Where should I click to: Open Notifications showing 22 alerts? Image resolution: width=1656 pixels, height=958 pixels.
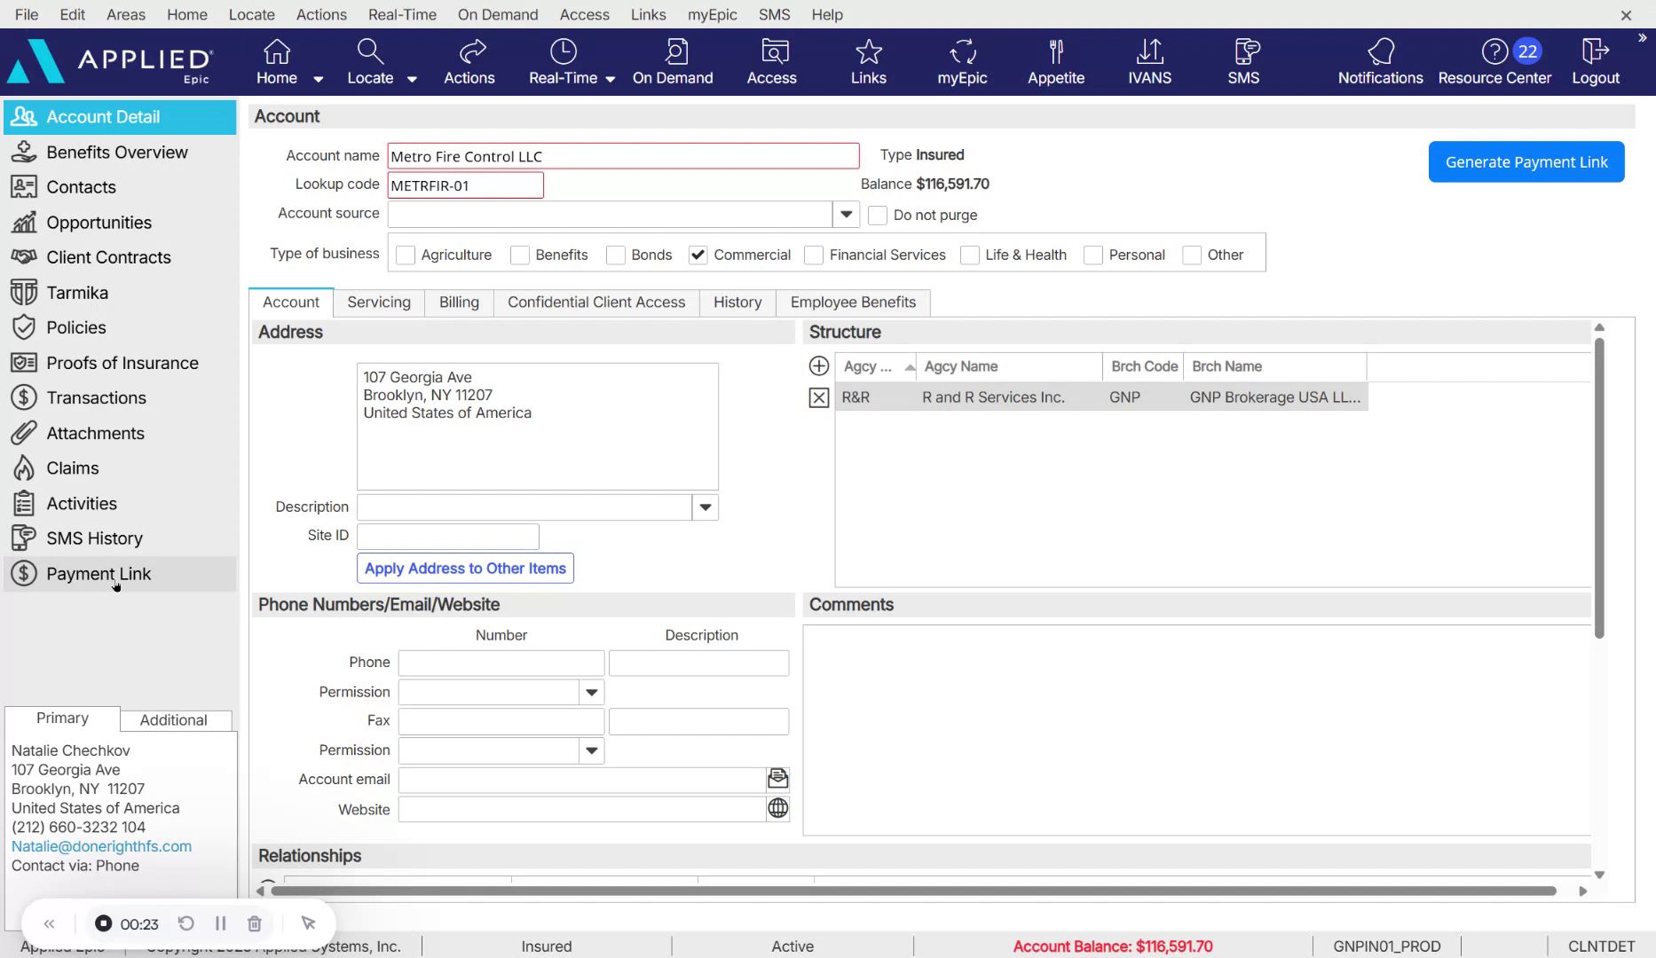[1379, 60]
